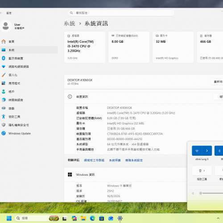
Task: Toggle Wi-Fi in the quick settings panel
Action: (197, 151)
